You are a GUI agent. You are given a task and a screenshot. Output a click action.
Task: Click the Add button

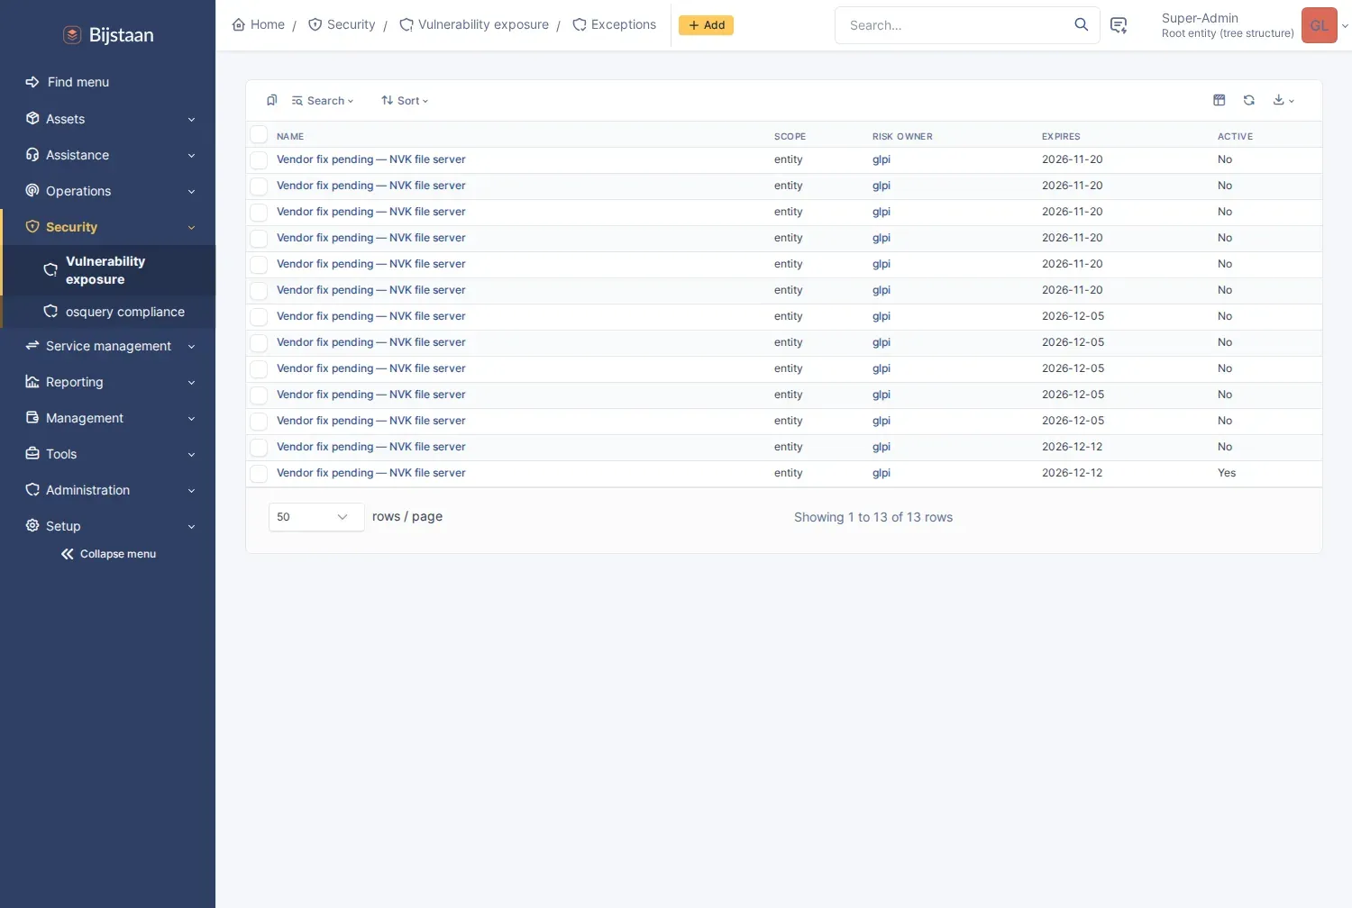(706, 25)
